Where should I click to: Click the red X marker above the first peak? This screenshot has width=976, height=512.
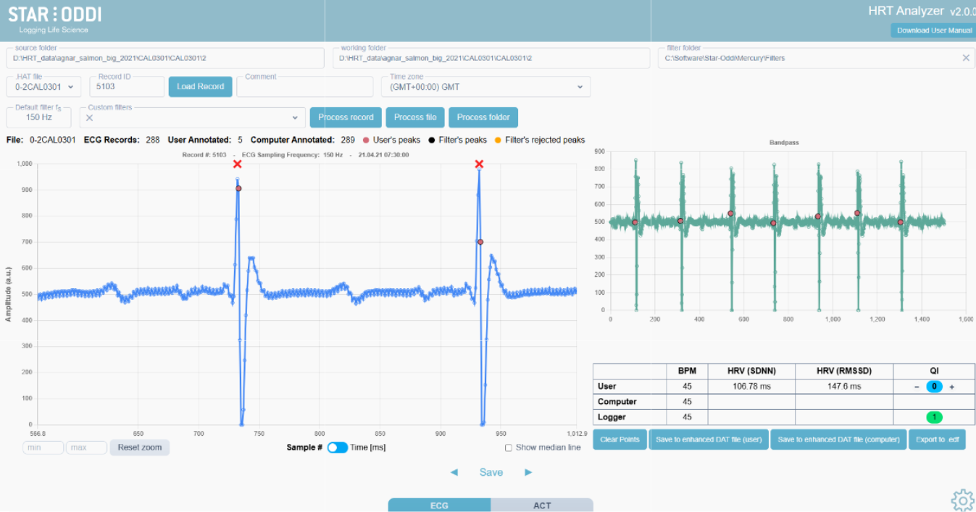point(237,164)
